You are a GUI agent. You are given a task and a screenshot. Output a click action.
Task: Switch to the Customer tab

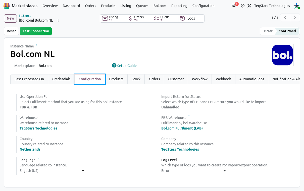pos(176,79)
